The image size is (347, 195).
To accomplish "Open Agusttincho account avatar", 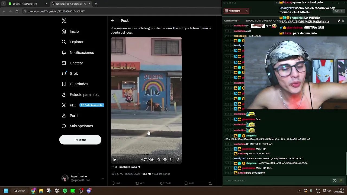I will (65, 178).
